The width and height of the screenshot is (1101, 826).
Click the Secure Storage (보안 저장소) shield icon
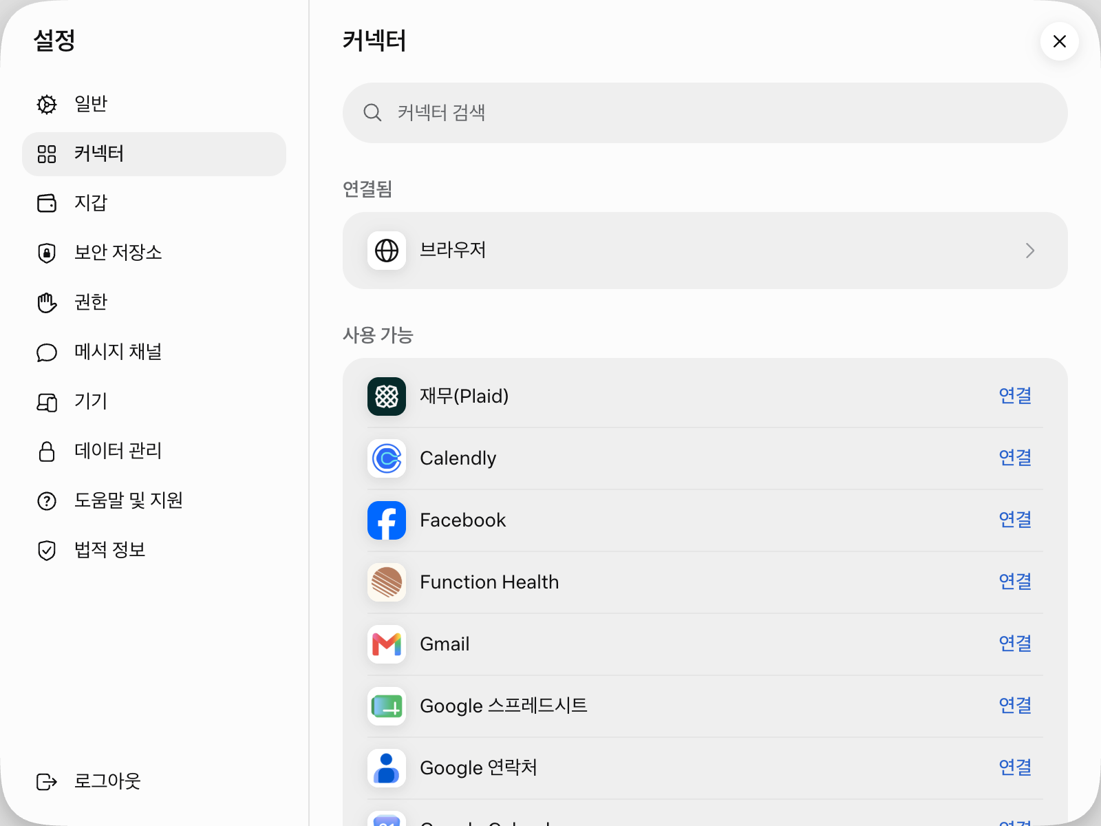[x=47, y=253]
